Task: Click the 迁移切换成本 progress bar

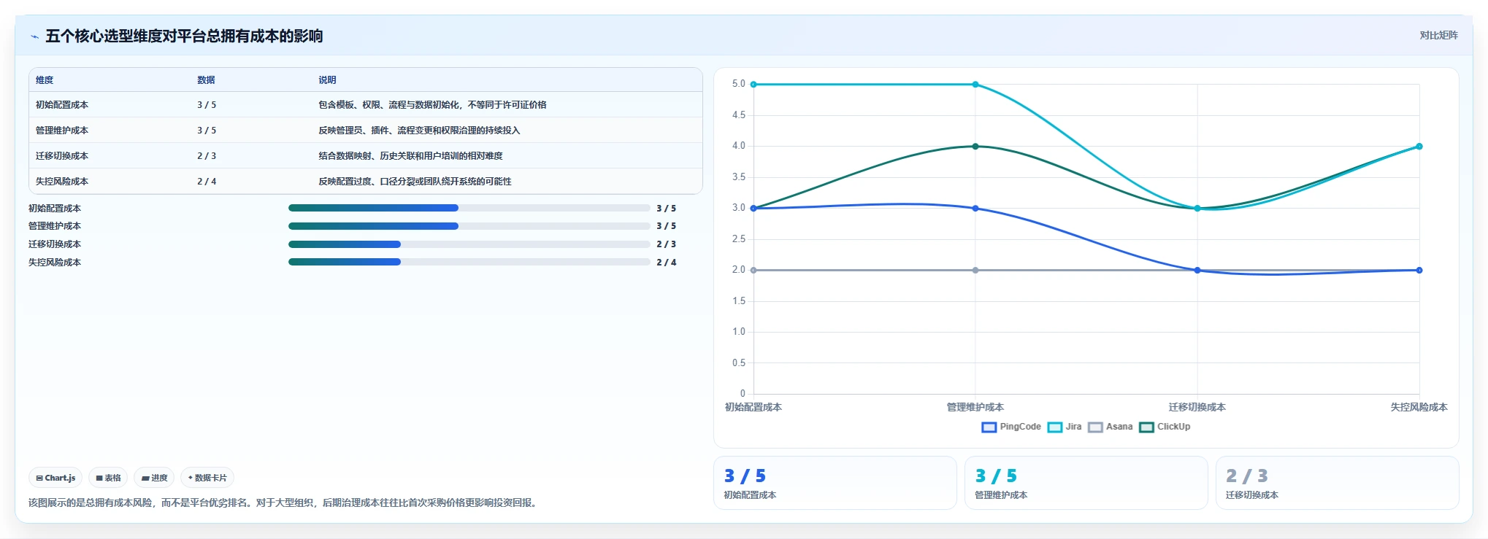Action: point(469,244)
